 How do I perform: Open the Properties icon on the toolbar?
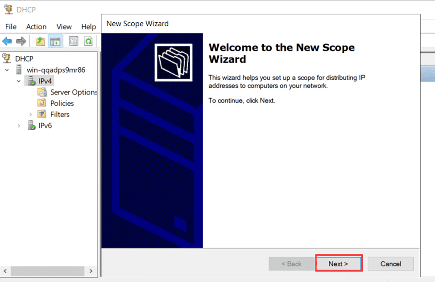click(74, 41)
